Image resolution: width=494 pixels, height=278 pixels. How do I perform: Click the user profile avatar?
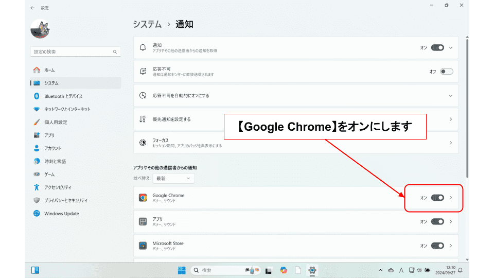click(x=40, y=29)
